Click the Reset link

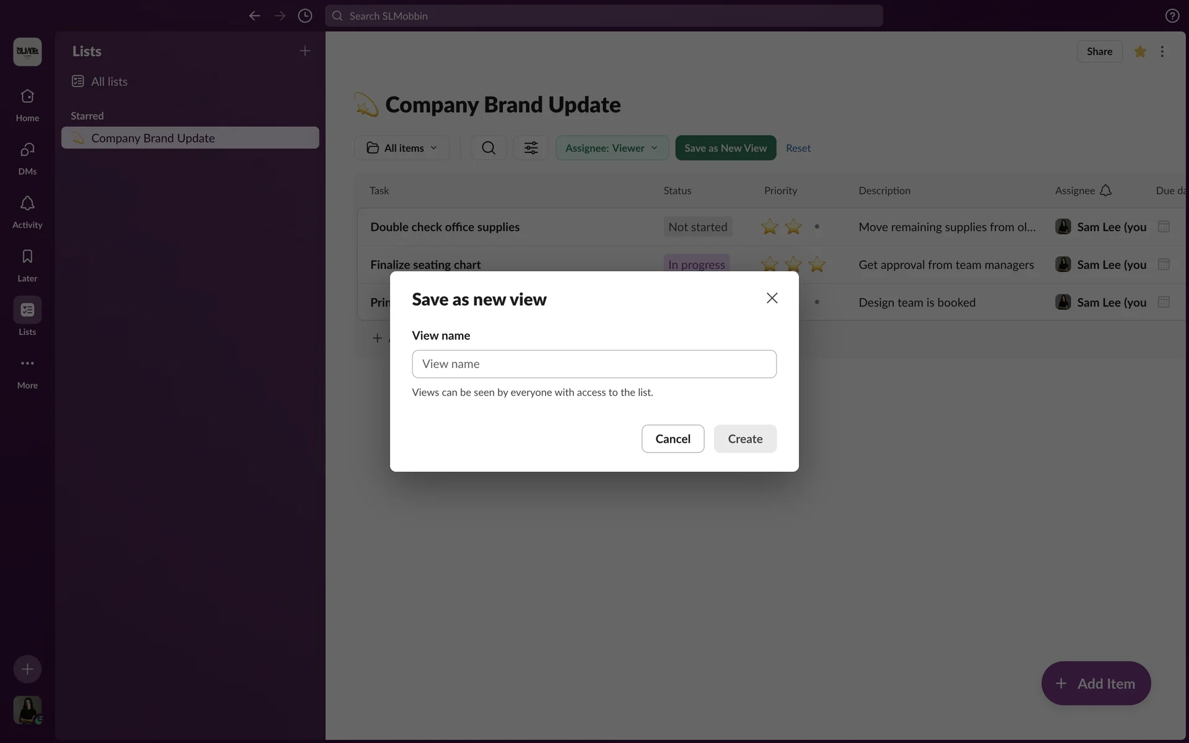798,148
